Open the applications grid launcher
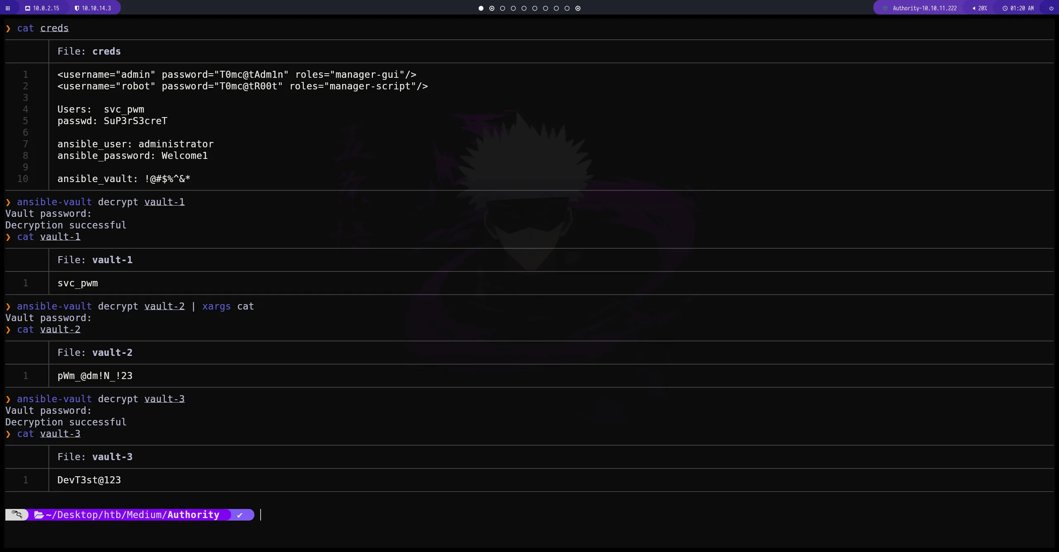Viewport: 1059px width, 552px height. click(8, 8)
